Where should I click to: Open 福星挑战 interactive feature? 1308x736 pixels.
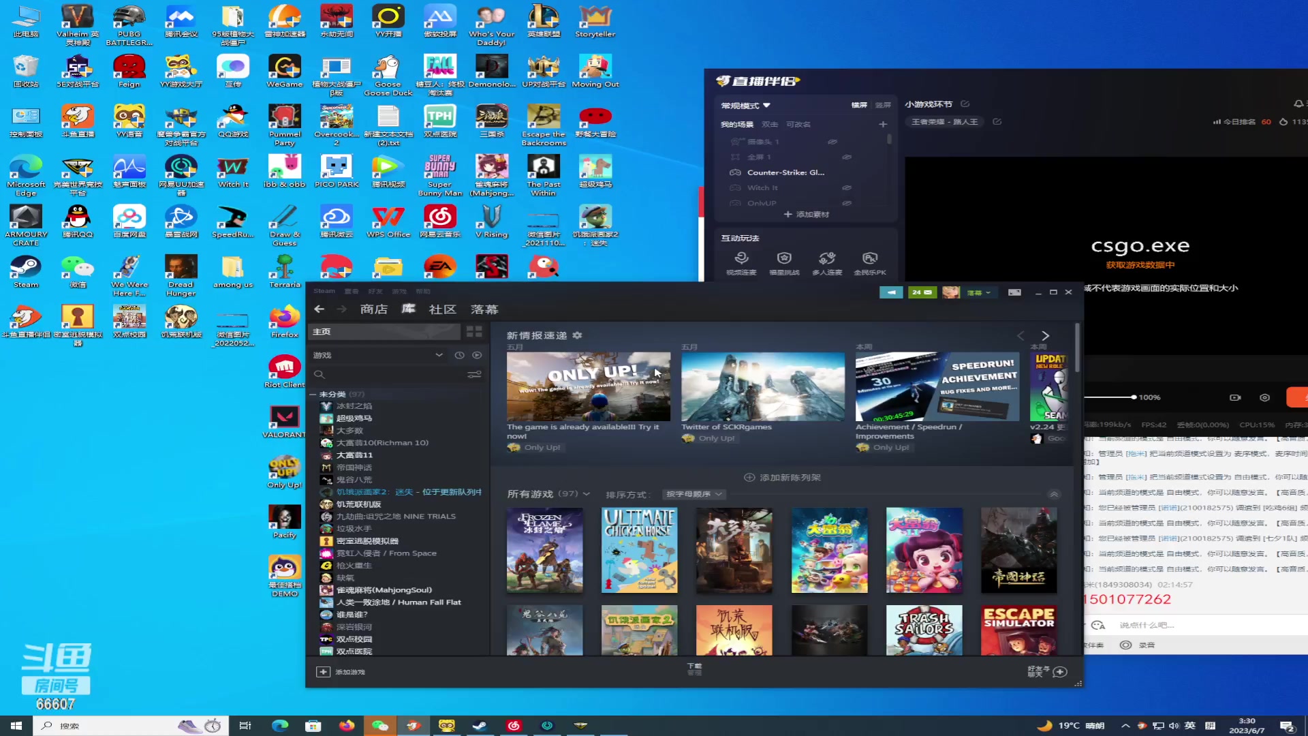(x=784, y=263)
